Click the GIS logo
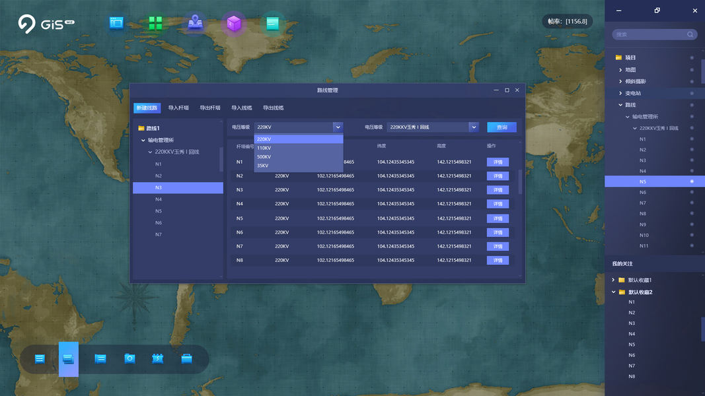This screenshot has width=705, height=396. pyautogui.click(x=46, y=23)
